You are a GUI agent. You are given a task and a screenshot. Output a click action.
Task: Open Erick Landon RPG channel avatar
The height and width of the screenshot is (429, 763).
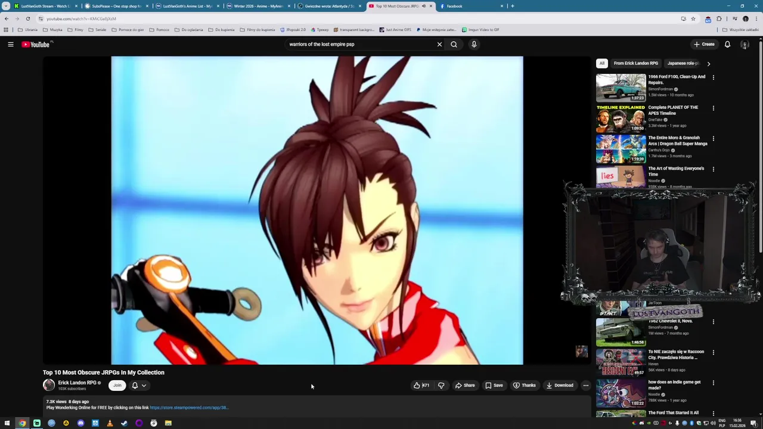(x=49, y=386)
